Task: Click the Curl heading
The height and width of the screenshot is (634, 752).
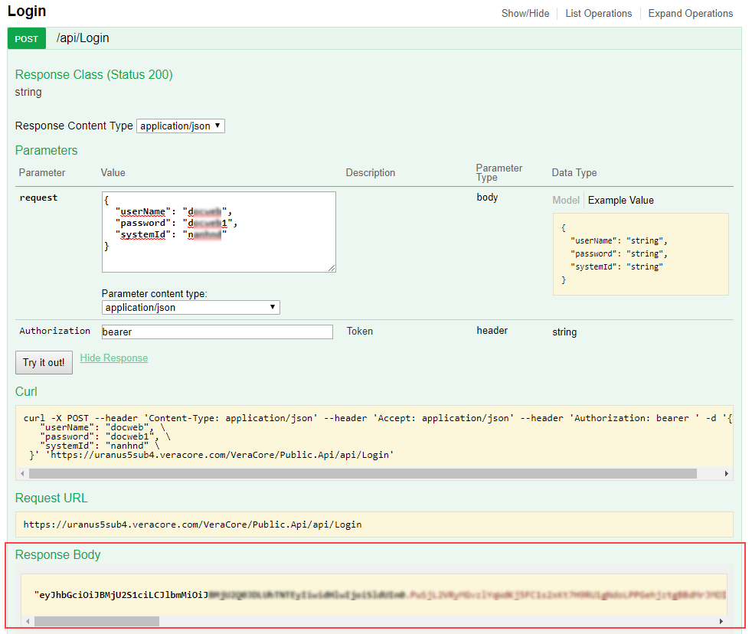Action: (x=26, y=392)
